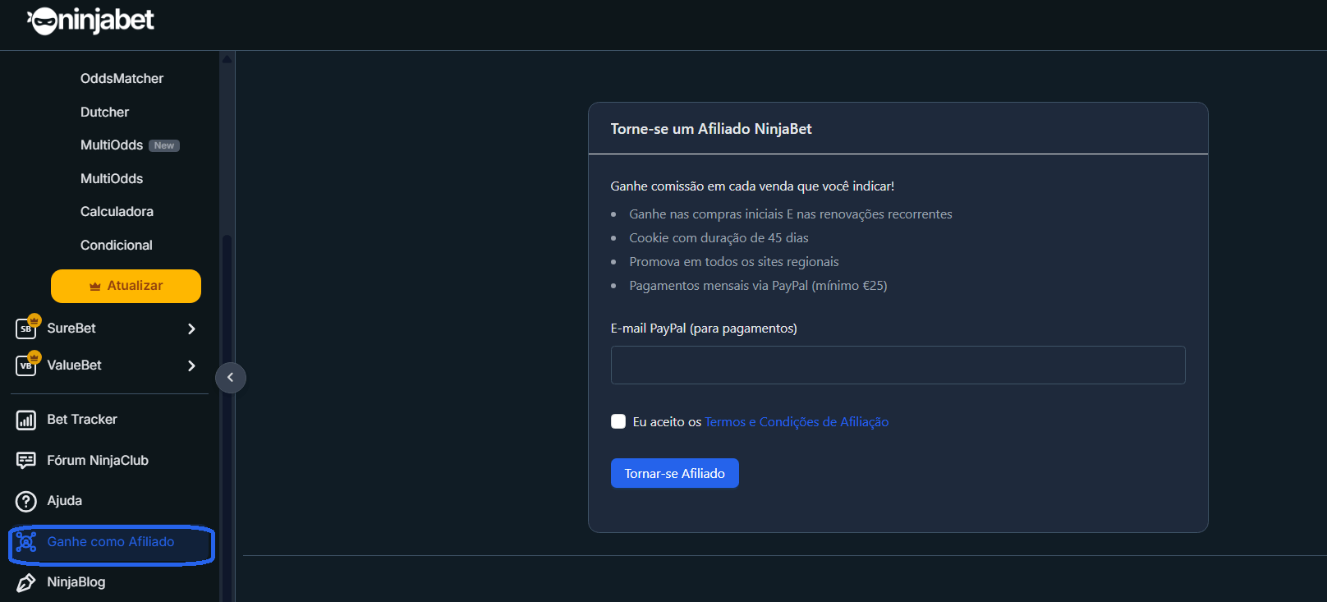The width and height of the screenshot is (1327, 602).
Task: Click bullet Pagamentos mensais via PayPal
Action: [x=758, y=286]
